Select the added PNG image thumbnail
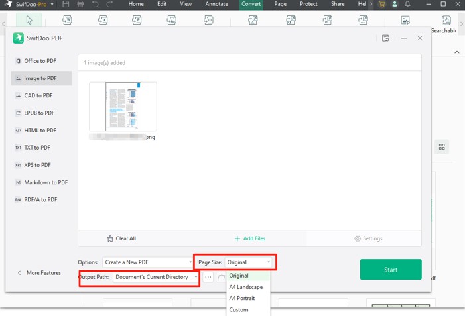The height and width of the screenshot is (316, 465). (x=123, y=107)
